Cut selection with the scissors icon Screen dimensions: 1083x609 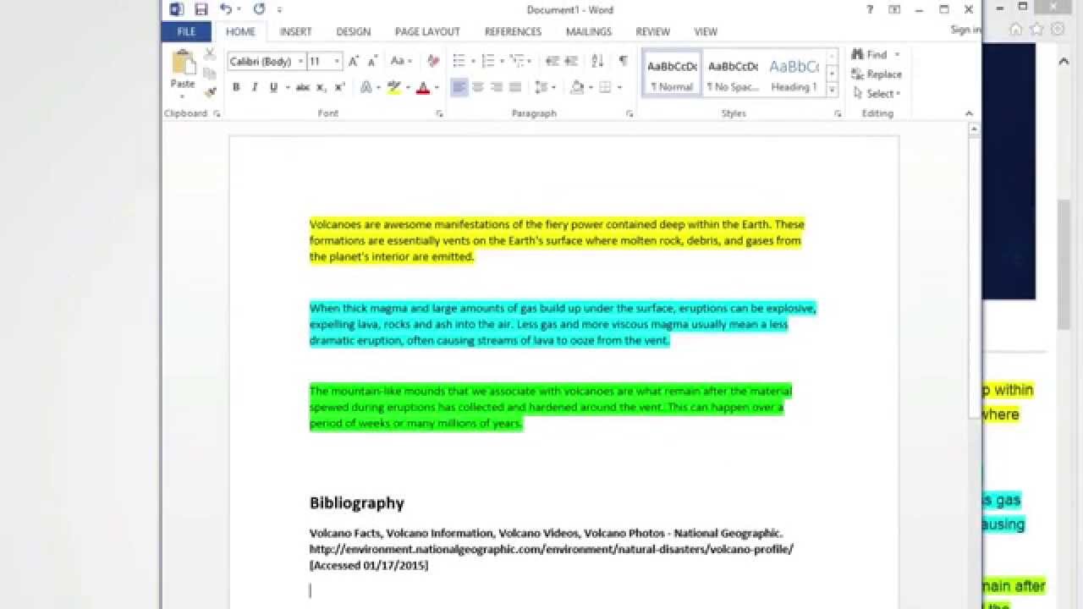point(210,55)
